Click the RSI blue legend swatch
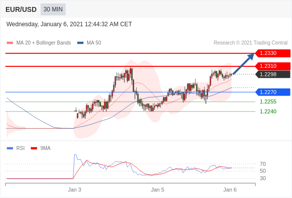 pos(10,148)
